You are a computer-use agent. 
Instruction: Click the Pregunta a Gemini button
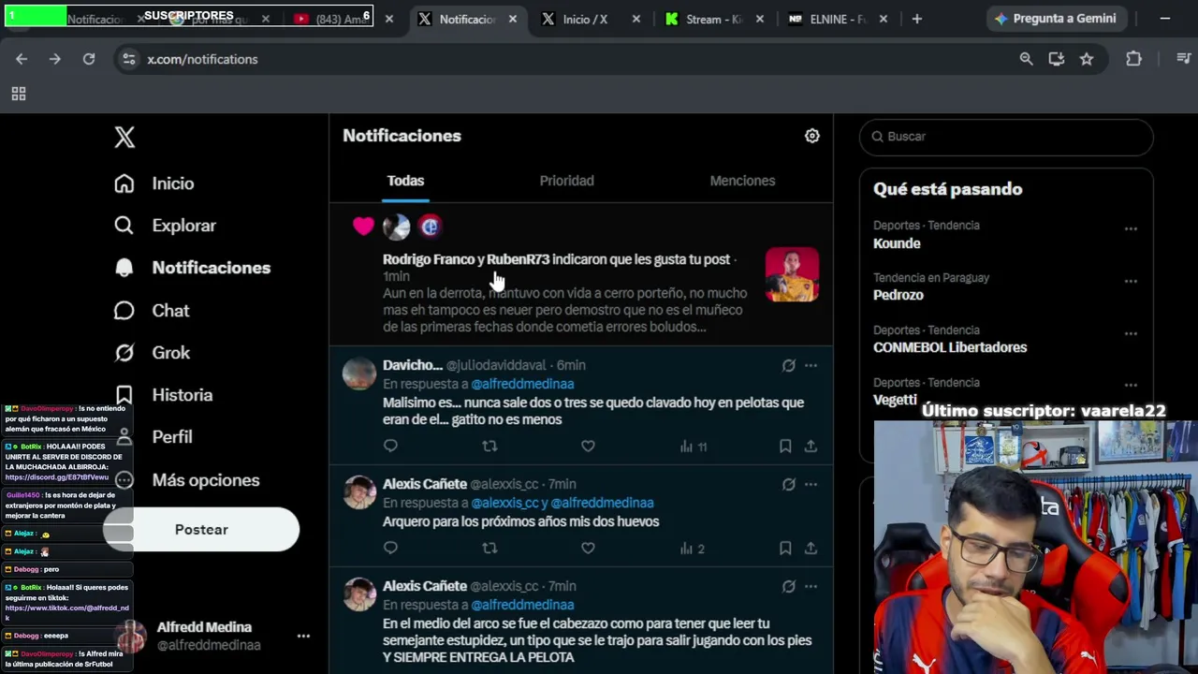click(x=1055, y=19)
